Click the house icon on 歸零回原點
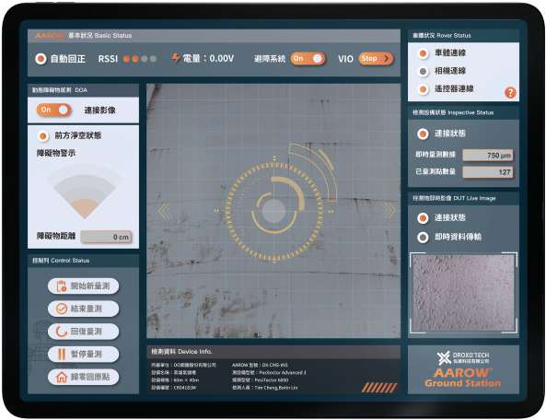 (62, 377)
